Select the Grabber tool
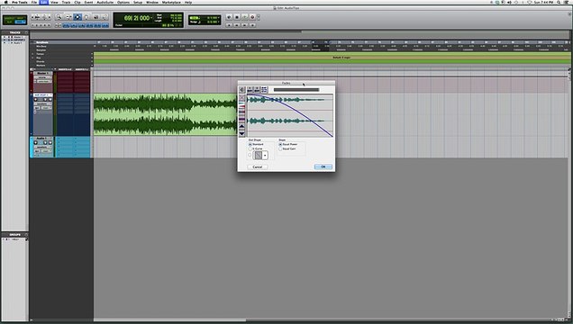 pos(86,17)
